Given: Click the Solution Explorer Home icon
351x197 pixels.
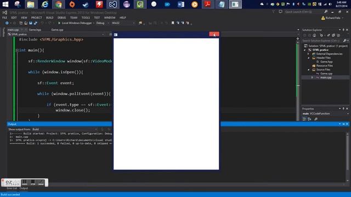Looking at the screenshot, I should point(314,35).
